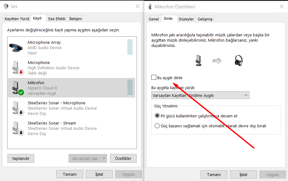
Task: Click the 'Varsayılan yap' button
Action: (85, 158)
